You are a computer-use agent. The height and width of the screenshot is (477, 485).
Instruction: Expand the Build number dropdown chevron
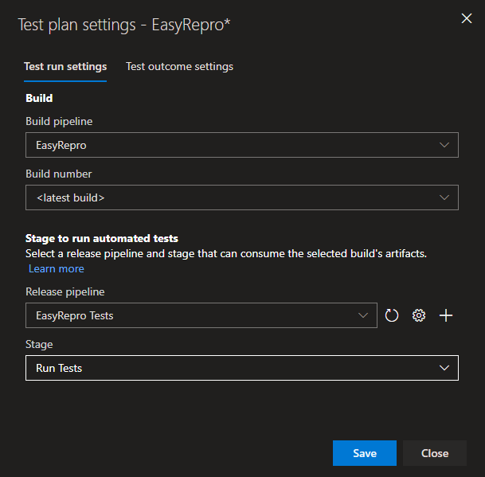pyautogui.click(x=444, y=197)
